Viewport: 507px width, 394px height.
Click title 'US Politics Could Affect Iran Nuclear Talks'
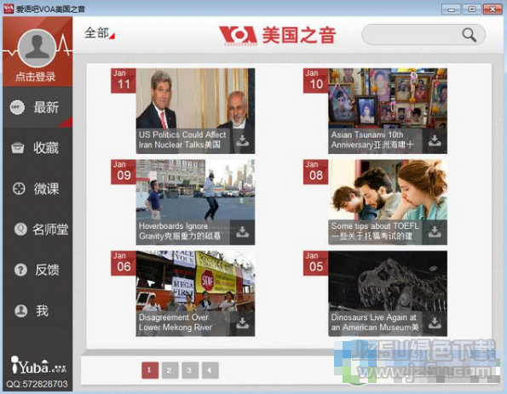182,140
